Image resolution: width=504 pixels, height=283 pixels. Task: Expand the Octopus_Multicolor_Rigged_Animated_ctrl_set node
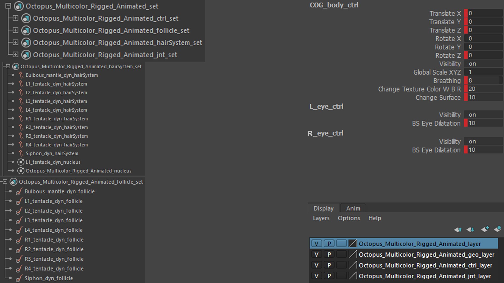[15, 18]
